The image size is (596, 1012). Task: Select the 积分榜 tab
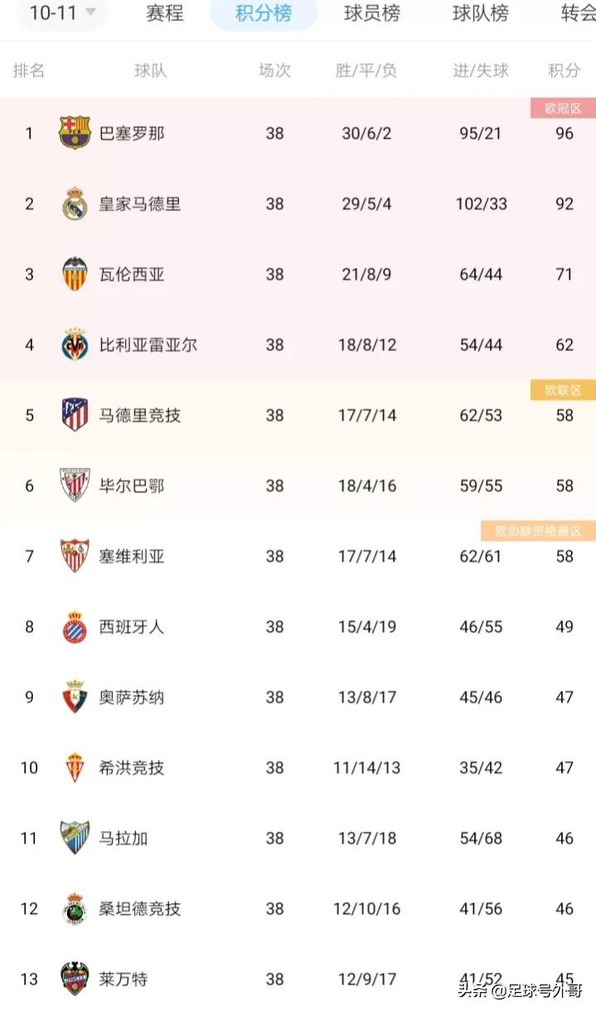264,13
